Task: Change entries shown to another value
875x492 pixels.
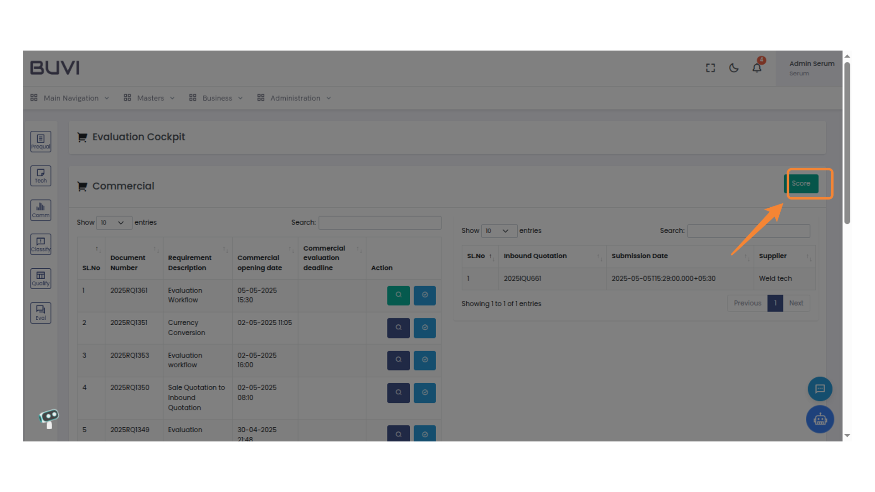Action: click(113, 222)
